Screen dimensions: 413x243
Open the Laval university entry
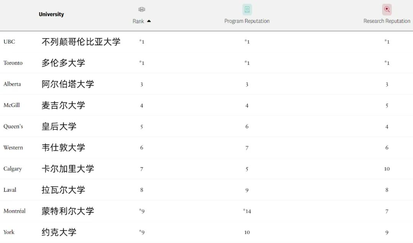[10, 190]
